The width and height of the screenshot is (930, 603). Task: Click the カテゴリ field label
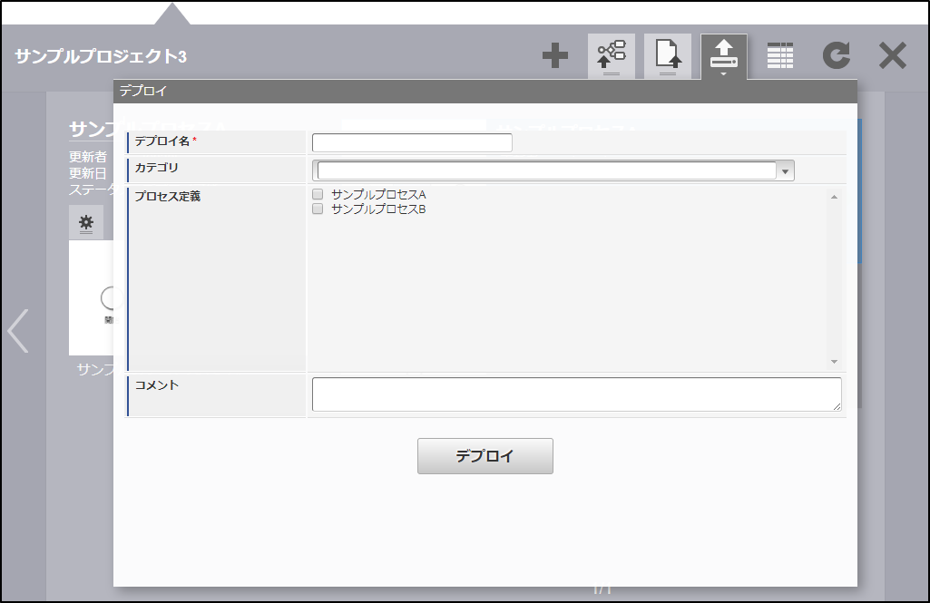[157, 168]
